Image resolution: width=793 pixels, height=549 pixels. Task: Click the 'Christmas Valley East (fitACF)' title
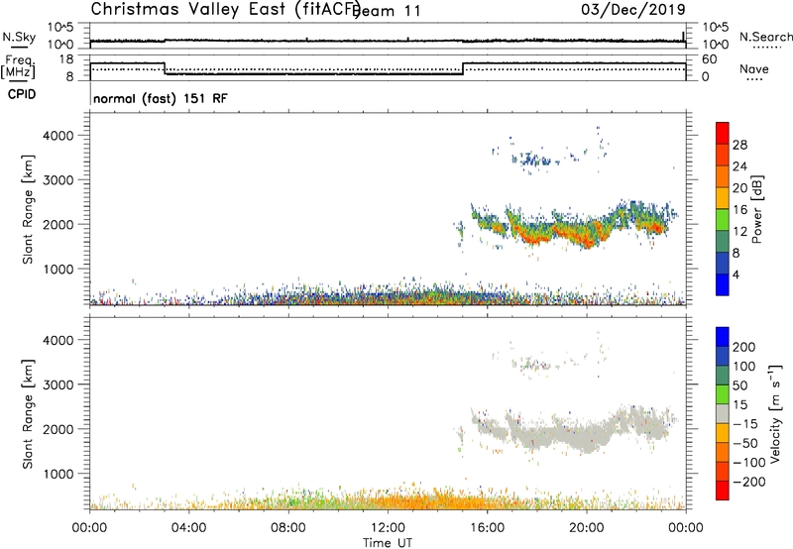[225, 10]
